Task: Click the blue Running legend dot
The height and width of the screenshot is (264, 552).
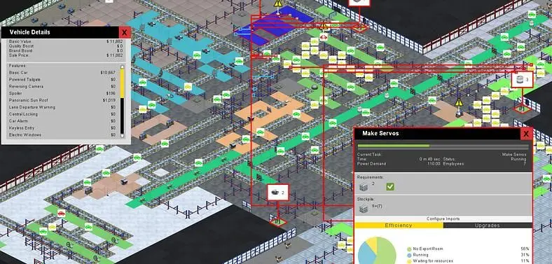Action: (408, 255)
